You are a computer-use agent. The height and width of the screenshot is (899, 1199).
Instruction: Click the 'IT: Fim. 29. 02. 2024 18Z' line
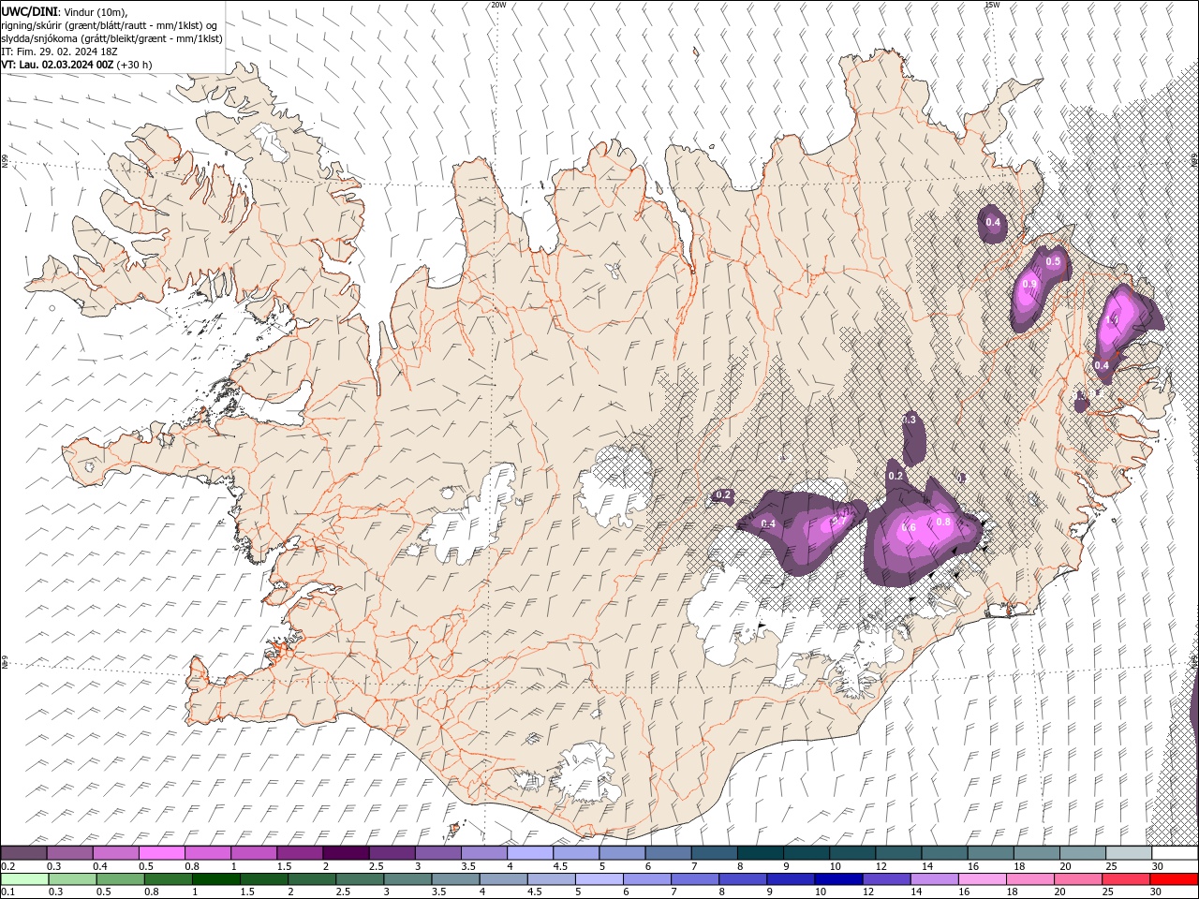coord(58,52)
